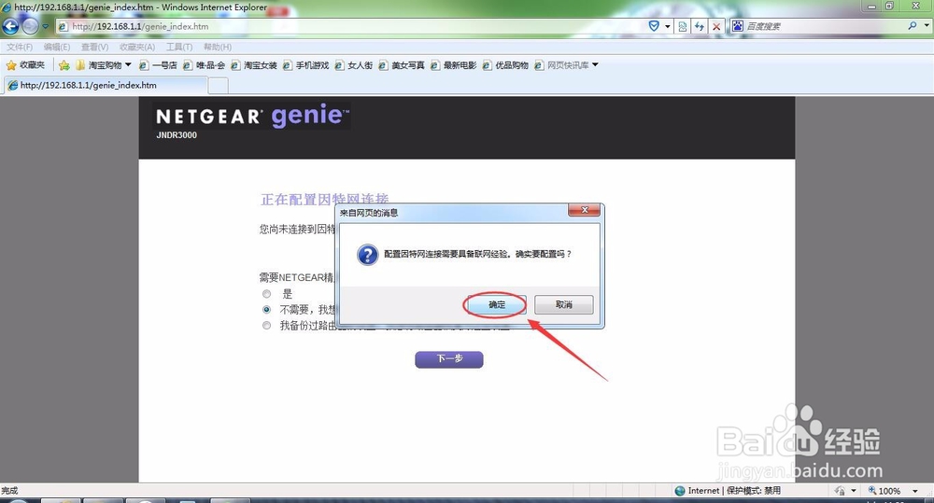
Task: Open recent pages dropdown beside Forward button
Action: coord(46,26)
